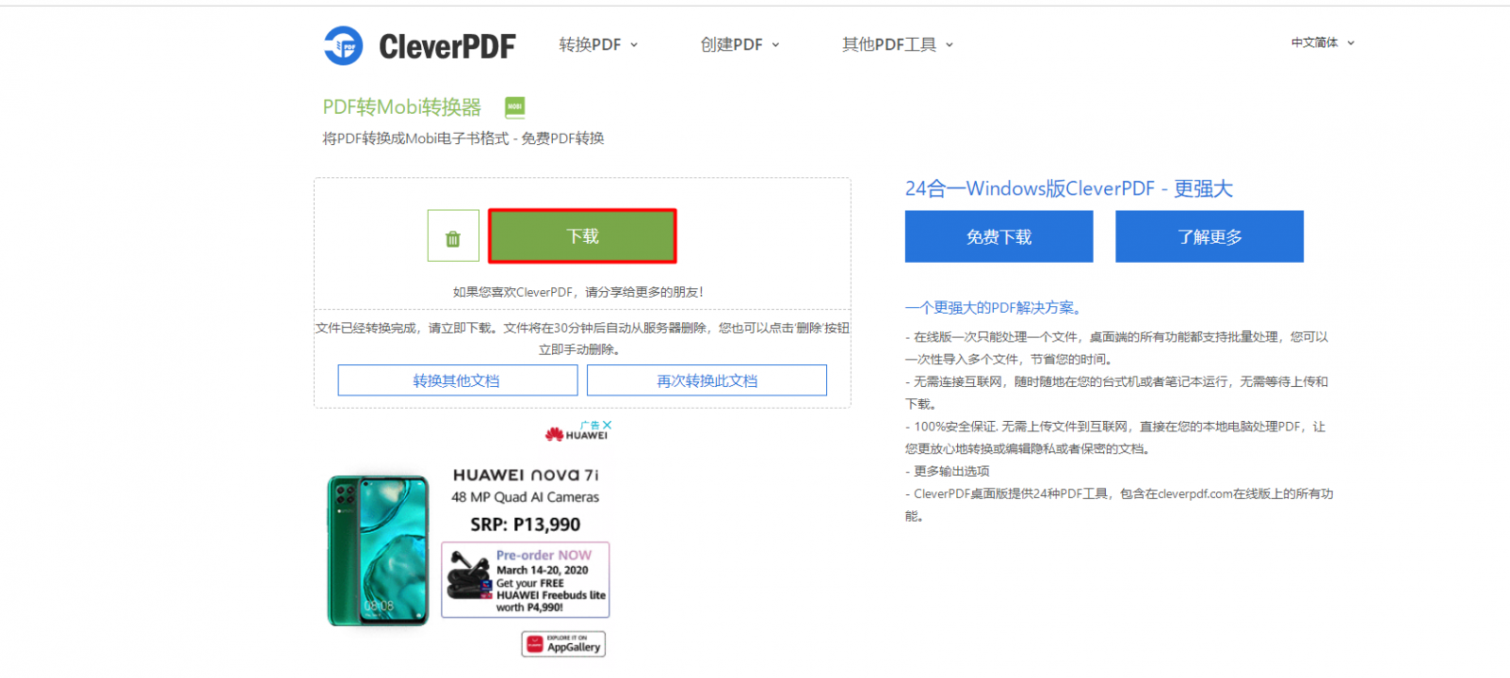Click the 24合一Windows版CleverPDF heading
Image resolution: width=1510 pixels, height=678 pixels.
click(x=1069, y=188)
